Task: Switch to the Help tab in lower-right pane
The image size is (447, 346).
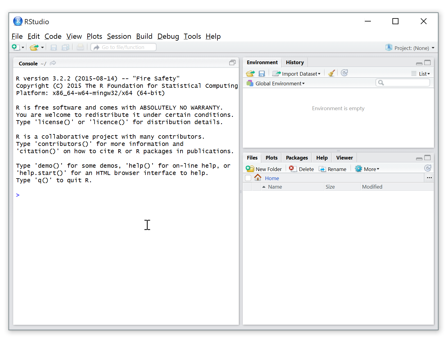Action: point(322,158)
